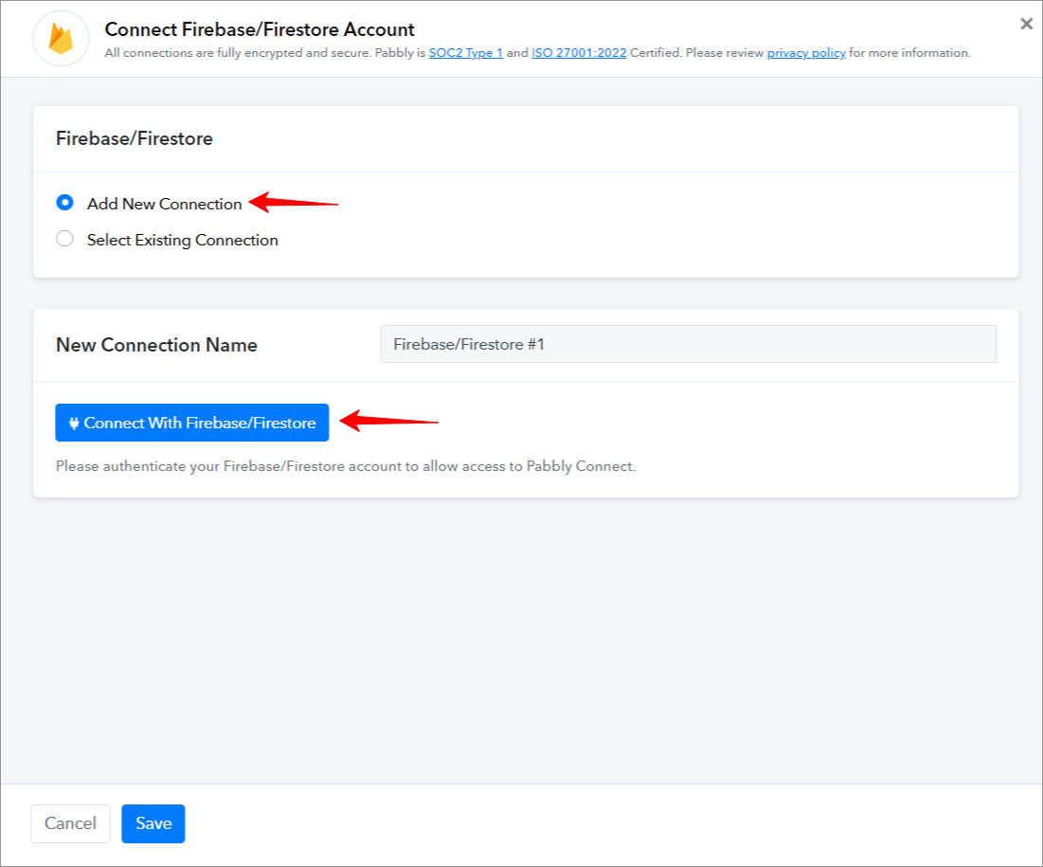The image size is (1043, 867).
Task: Click the plug icon in Connect button
Action: [74, 424]
